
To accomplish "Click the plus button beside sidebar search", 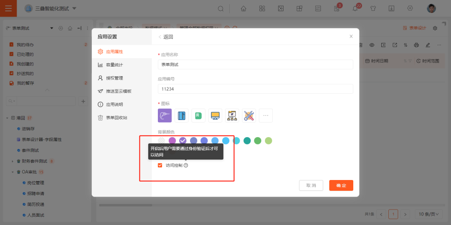I will pos(84,101).
